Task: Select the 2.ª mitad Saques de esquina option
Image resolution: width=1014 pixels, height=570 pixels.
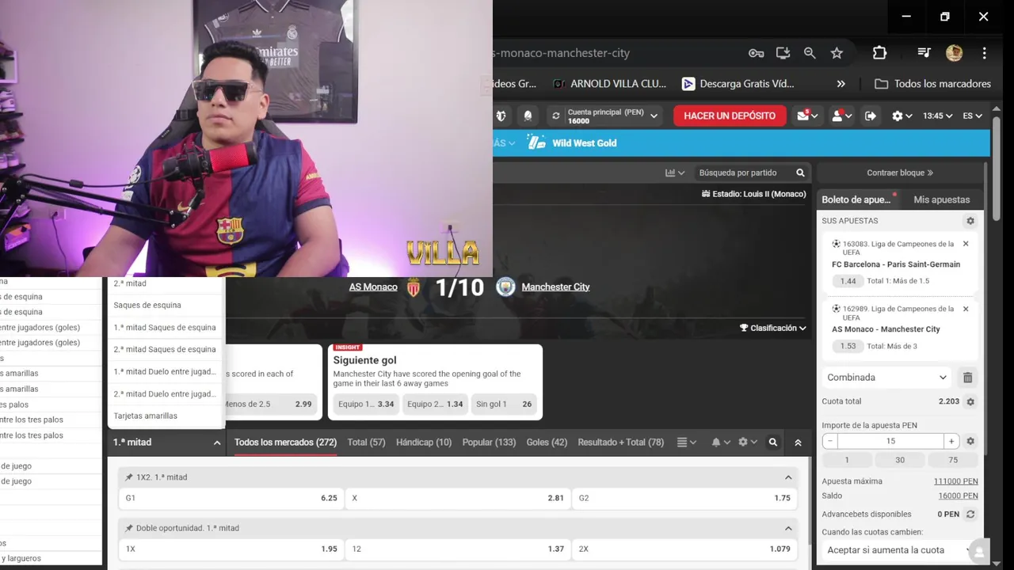Action: click(x=166, y=349)
